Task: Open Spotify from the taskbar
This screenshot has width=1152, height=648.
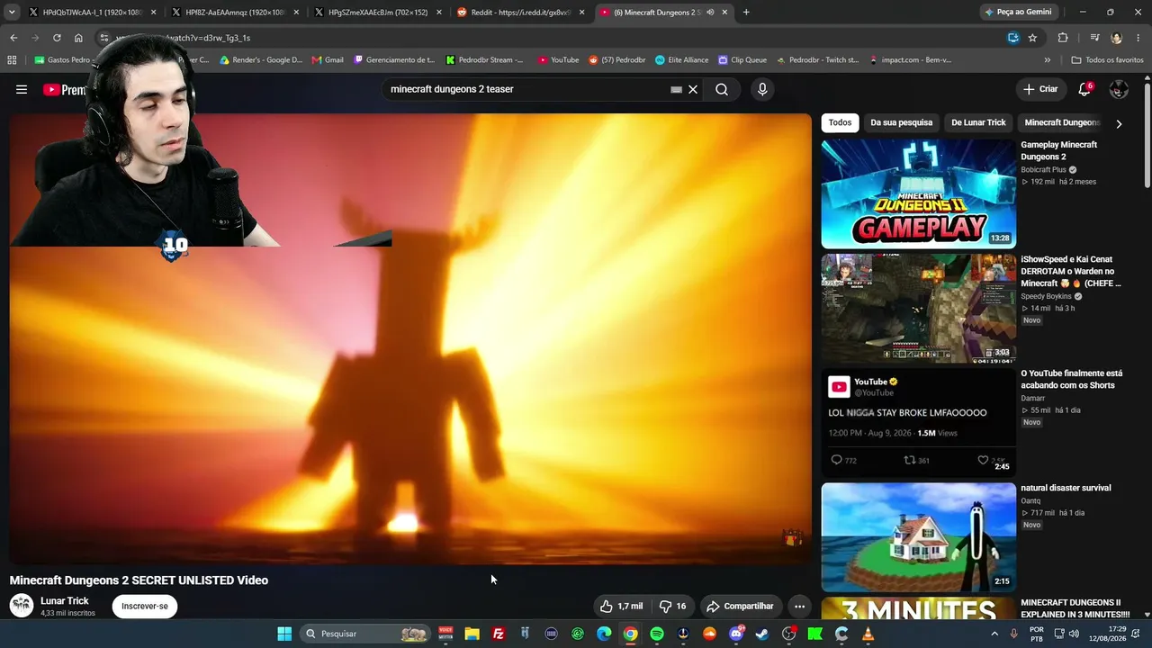Action: pyautogui.click(x=657, y=634)
